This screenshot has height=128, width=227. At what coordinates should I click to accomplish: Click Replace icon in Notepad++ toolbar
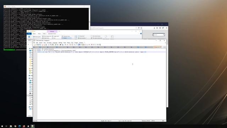pos(62,45)
